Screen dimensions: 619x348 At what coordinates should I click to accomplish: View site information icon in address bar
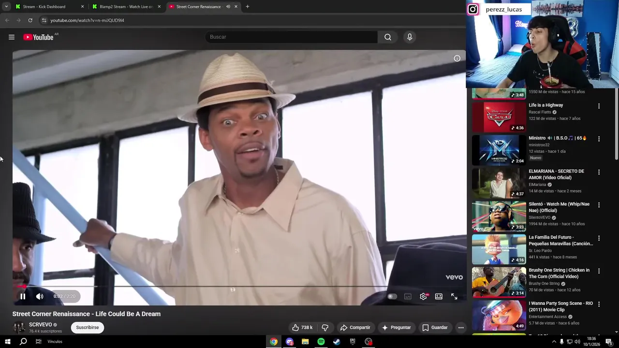click(x=44, y=20)
